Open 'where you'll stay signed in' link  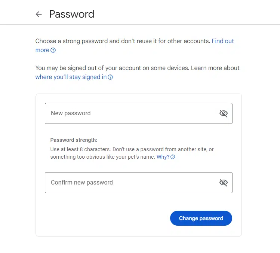[x=71, y=77]
